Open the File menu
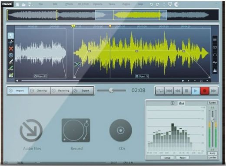Viewport: 226px width, 166px height. point(41,4)
